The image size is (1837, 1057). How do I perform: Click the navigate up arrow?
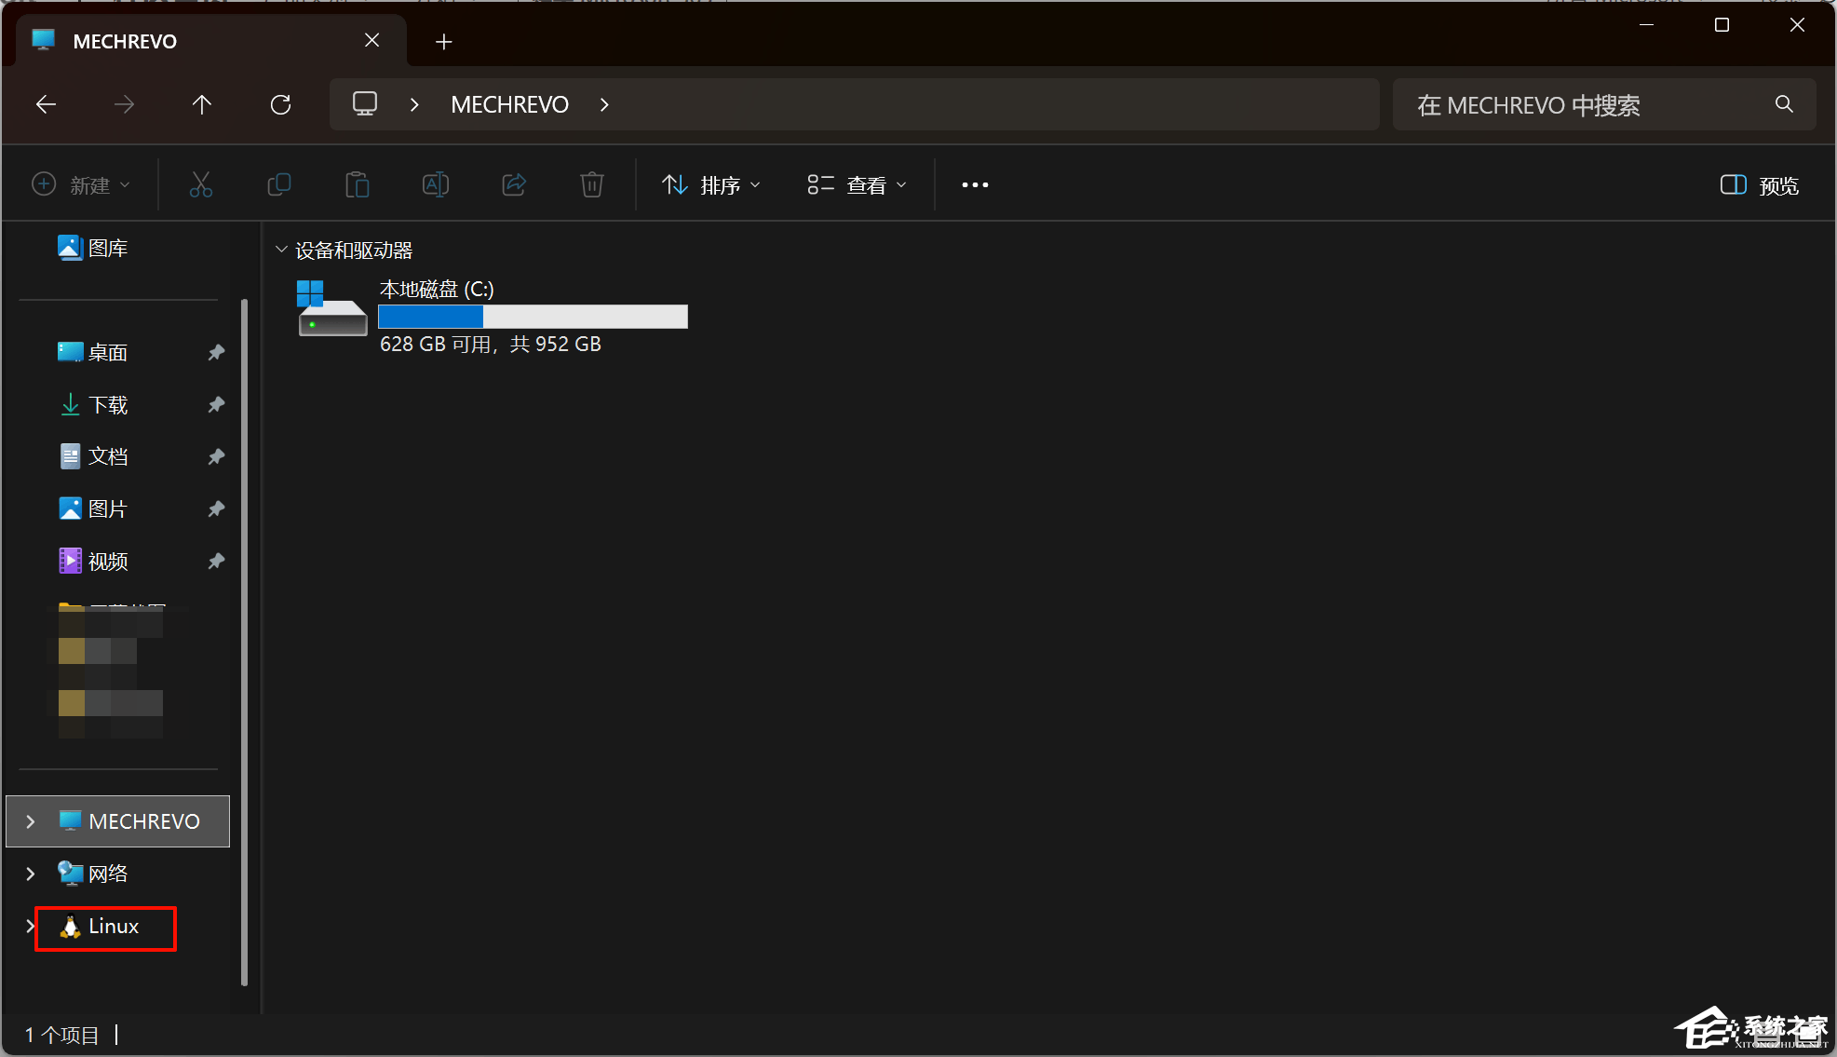coord(202,104)
